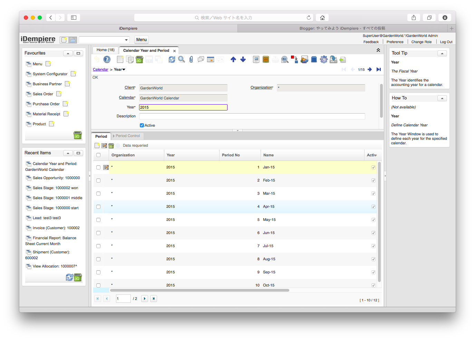The height and width of the screenshot is (340, 475).
Task: Delete selected periods using the Period toolbar trash
Action: click(x=111, y=145)
